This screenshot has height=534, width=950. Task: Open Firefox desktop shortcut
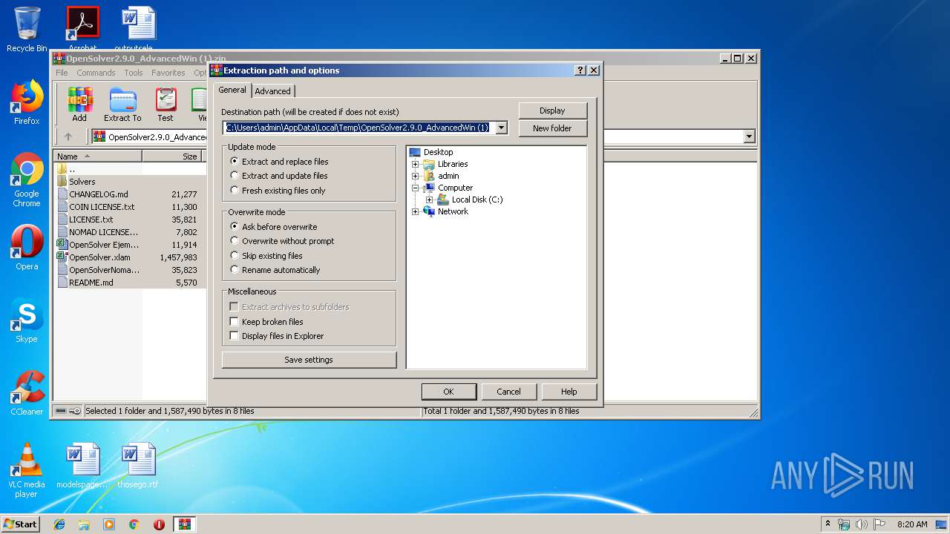point(27,102)
